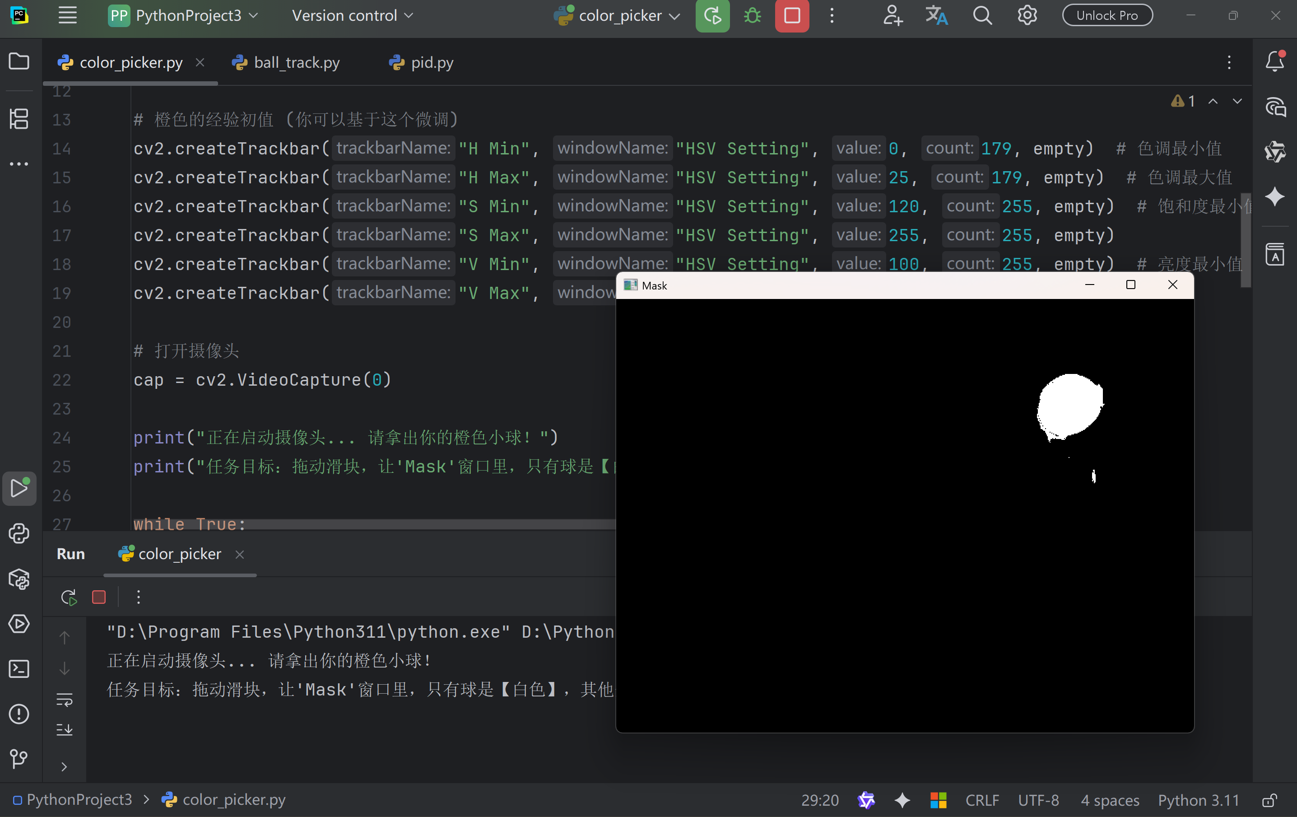Stop the running color_picker process
This screenshot has width=1297, height=817.
tap(791, 16)
